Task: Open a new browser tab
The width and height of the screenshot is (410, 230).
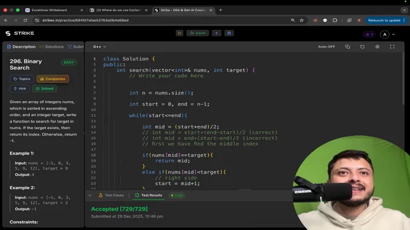Action: (221, 10)
